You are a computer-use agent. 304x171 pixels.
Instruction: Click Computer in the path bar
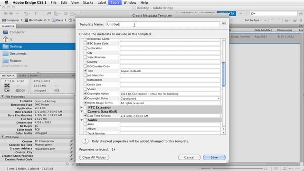[x=10, y=20]
